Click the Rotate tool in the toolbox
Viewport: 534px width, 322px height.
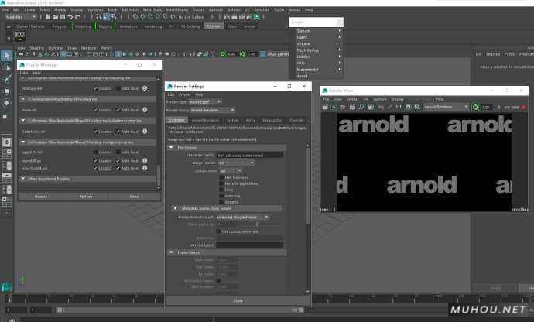pyautogui.click(x=6, y=103)
